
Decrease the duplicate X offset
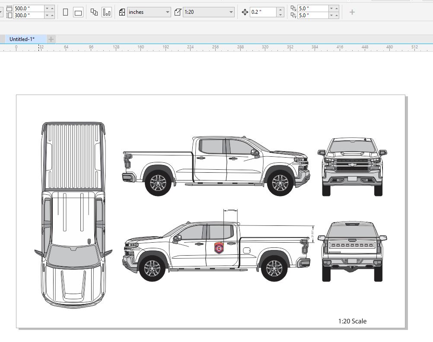pyautogui.click(x=331, y=9)
